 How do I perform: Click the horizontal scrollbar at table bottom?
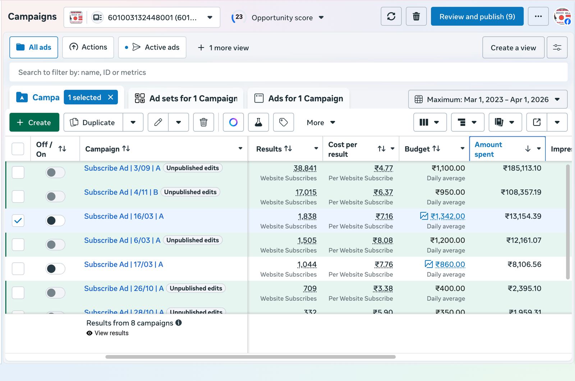[x=250, y=357]
